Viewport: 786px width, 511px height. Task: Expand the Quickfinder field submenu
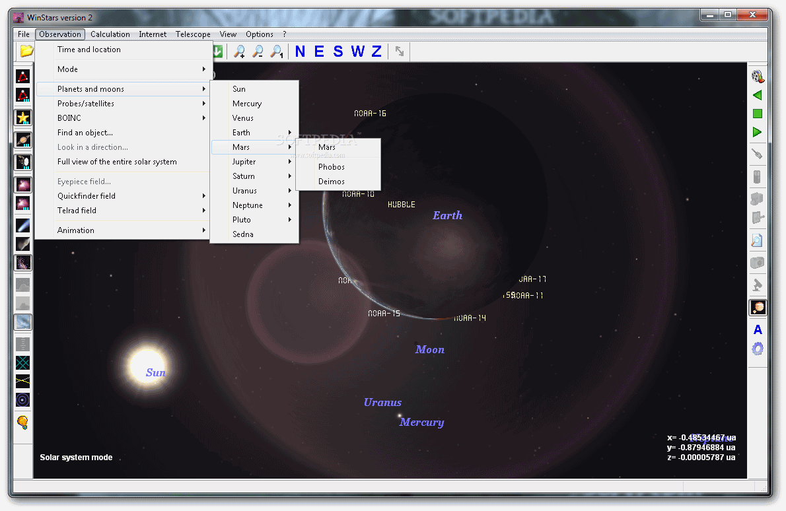(124, 196)
